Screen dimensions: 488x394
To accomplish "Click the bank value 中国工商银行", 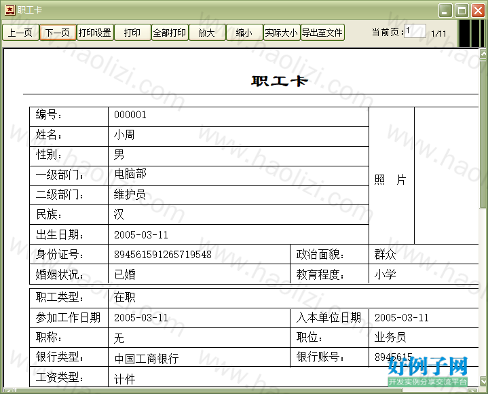I will (147, 359).
